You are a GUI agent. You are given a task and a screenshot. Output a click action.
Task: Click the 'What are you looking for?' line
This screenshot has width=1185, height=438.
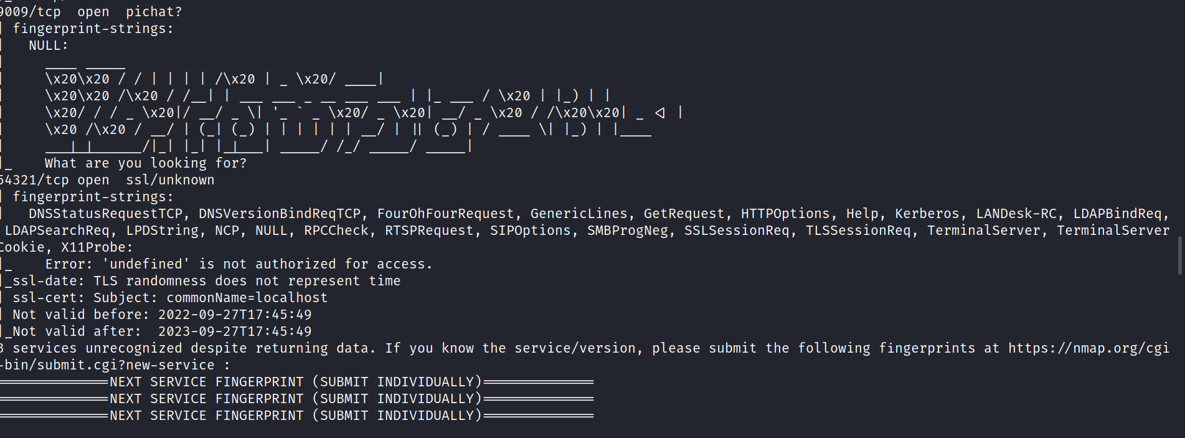pyautogui.click(x=146, y=163)
